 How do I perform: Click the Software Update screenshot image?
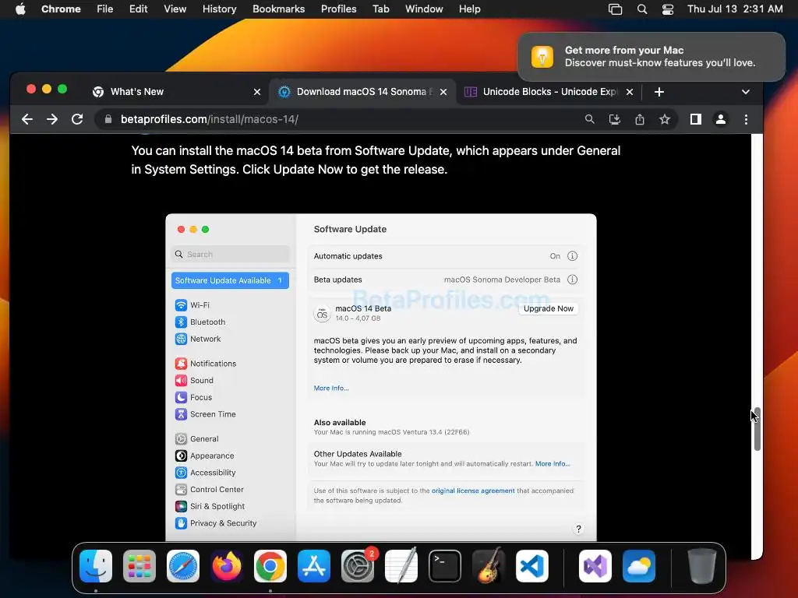pyautogui.click(x=380, y=378)
